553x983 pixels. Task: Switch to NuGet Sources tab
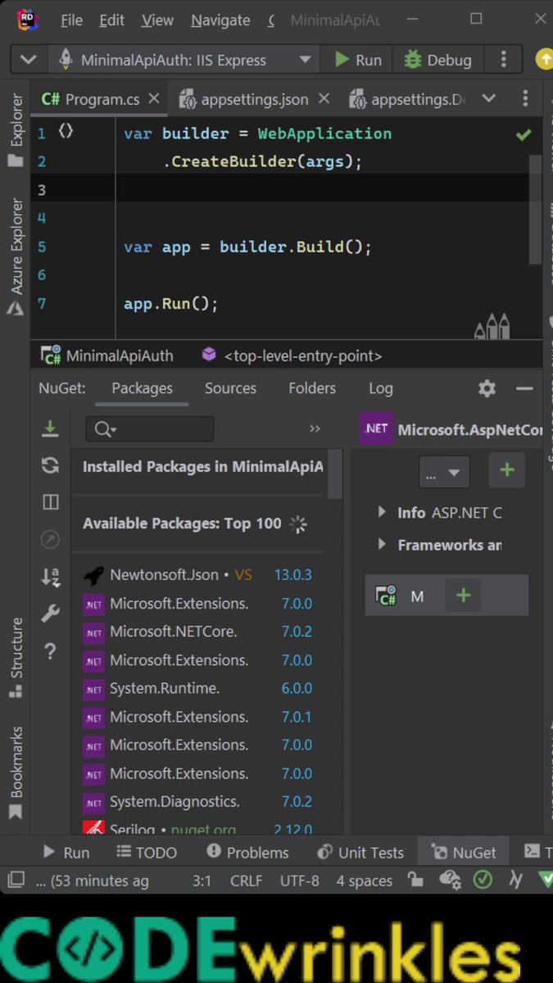point(230,388)
